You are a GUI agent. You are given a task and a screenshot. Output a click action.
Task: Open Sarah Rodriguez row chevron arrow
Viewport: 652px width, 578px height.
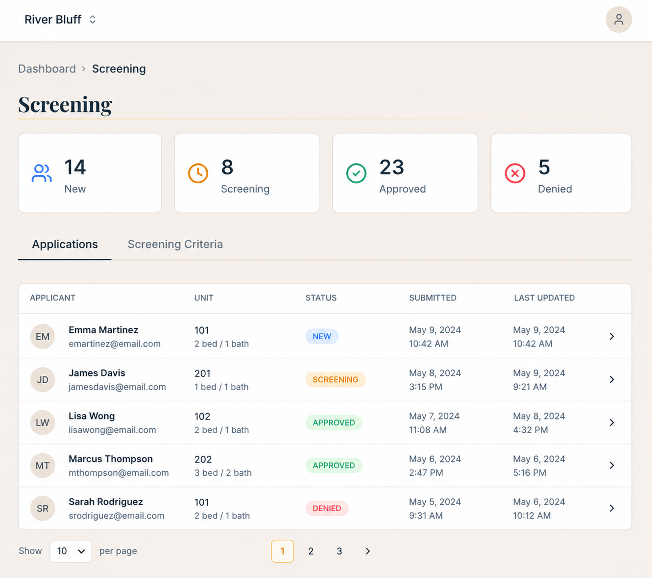pyautogui.click(x=612, y=509)
